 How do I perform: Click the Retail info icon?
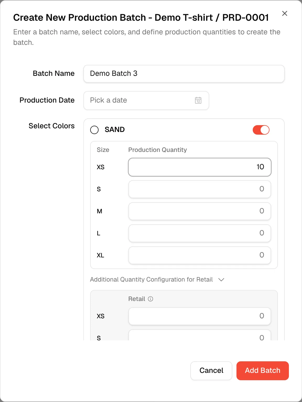pyautogui.click(x=150, y=299)
